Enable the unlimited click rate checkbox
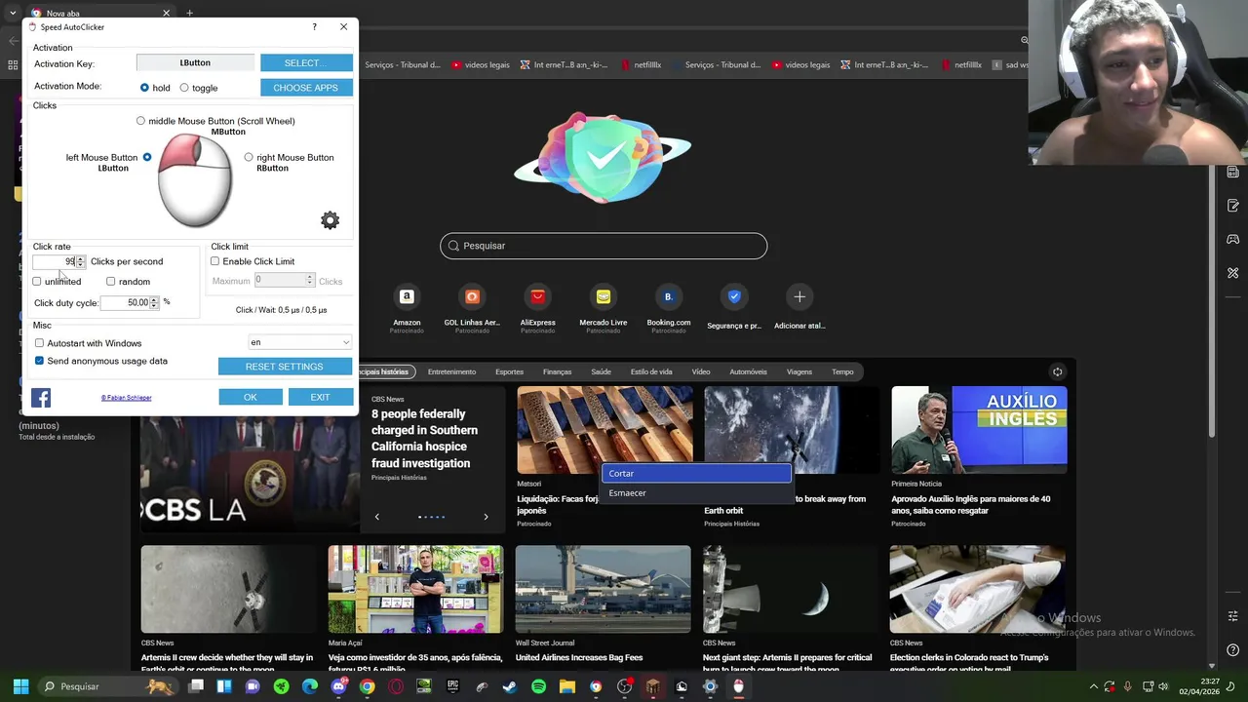Image resolution: width=1248 pixels, height=702 pixels. pos(37,282)
